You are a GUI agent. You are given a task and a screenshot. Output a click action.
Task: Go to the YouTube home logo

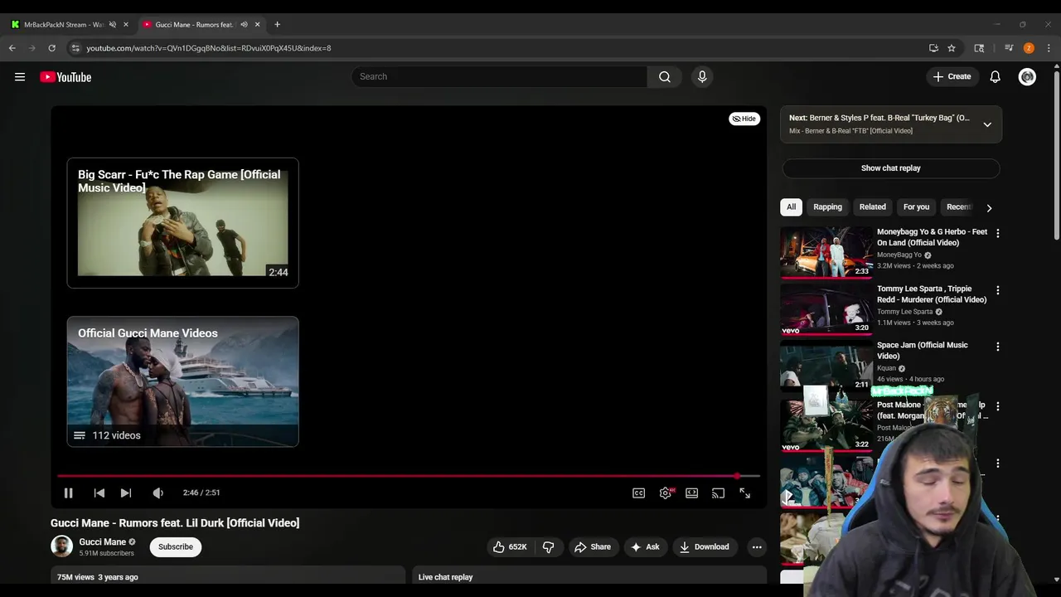coord(65,77)
